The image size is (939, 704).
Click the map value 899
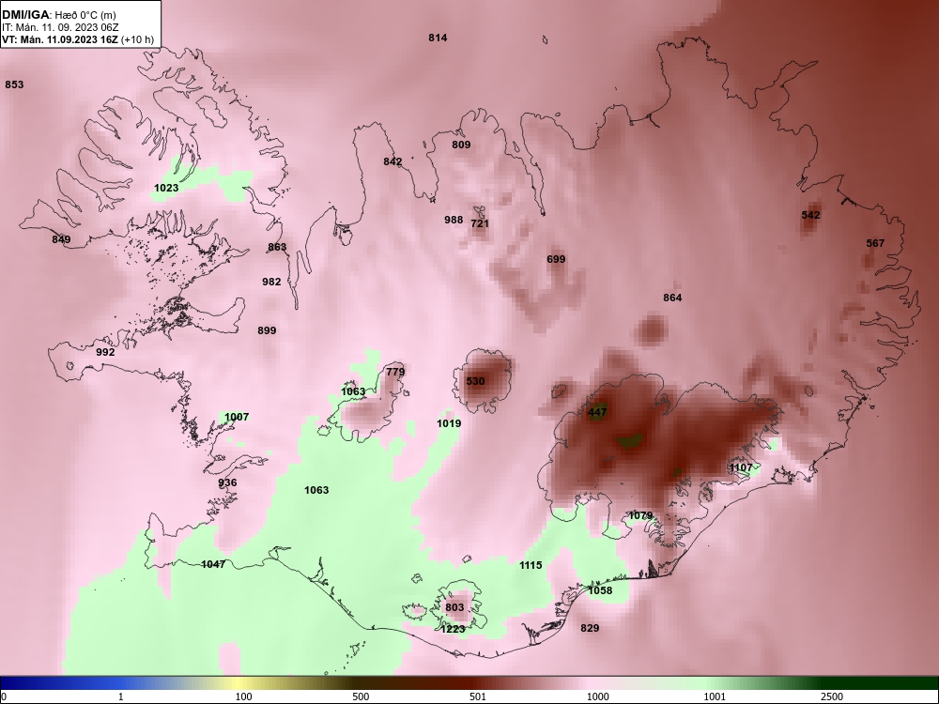click(267, 330)
